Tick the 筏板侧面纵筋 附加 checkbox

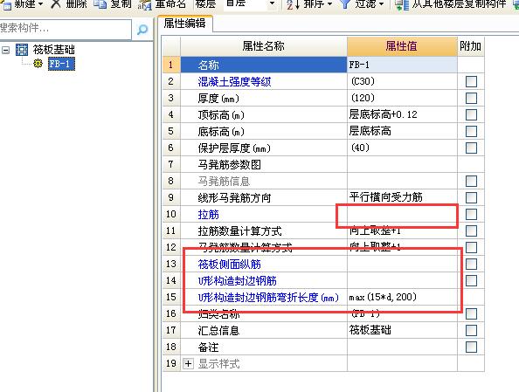[471, 264]
